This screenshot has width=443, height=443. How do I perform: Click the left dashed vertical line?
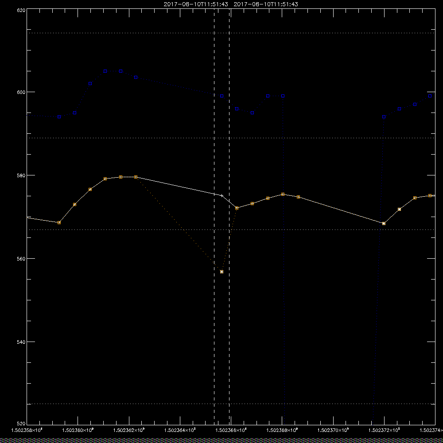(214, 217)
